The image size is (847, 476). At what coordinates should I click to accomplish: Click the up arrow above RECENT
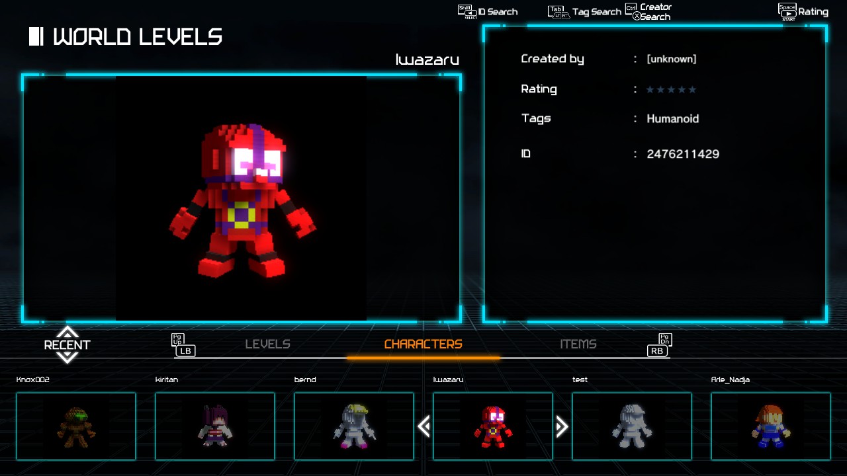point(67,332)
